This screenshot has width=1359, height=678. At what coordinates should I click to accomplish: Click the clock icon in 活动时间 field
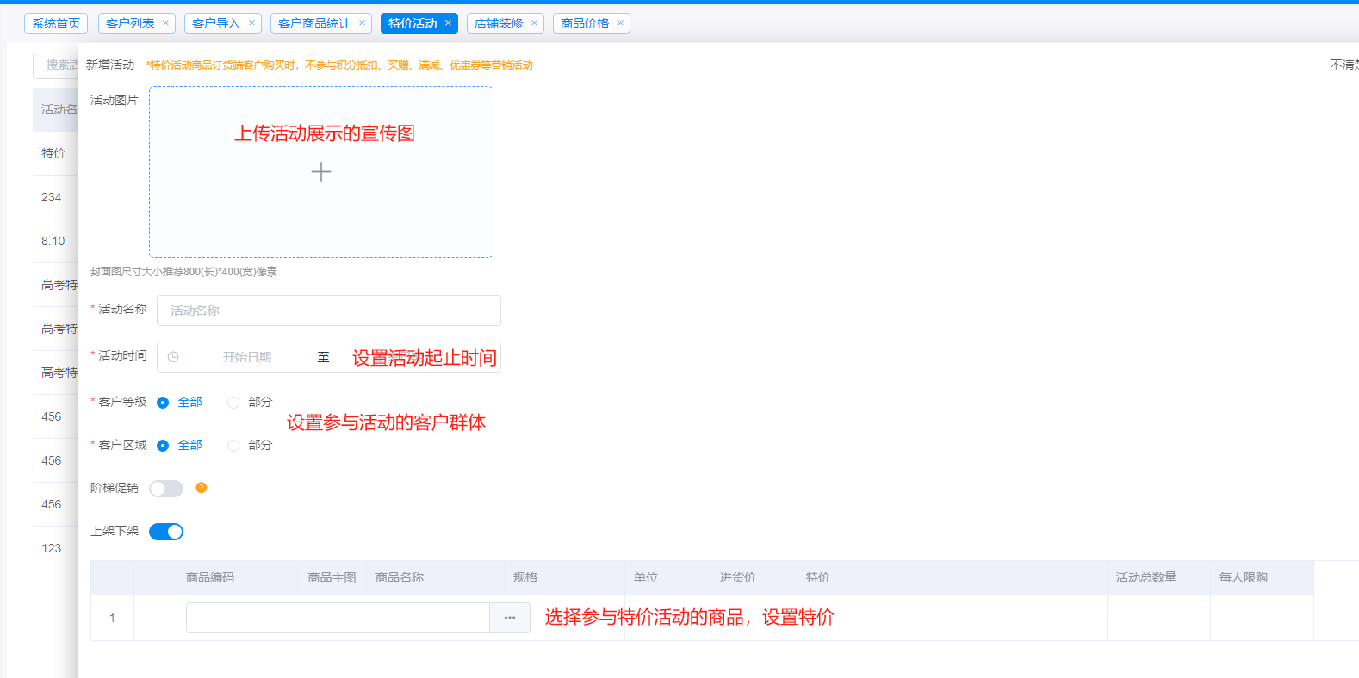(173, 357)
